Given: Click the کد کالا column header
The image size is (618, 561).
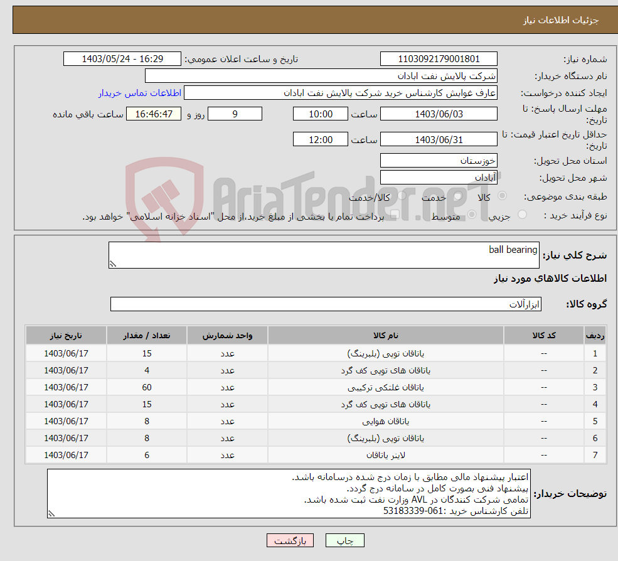Looking at the screenshot, I should [544, 335].
